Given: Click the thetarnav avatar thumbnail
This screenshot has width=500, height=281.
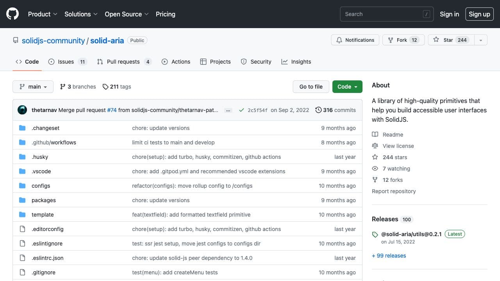Looking at the screenshot, I should 22,110.
